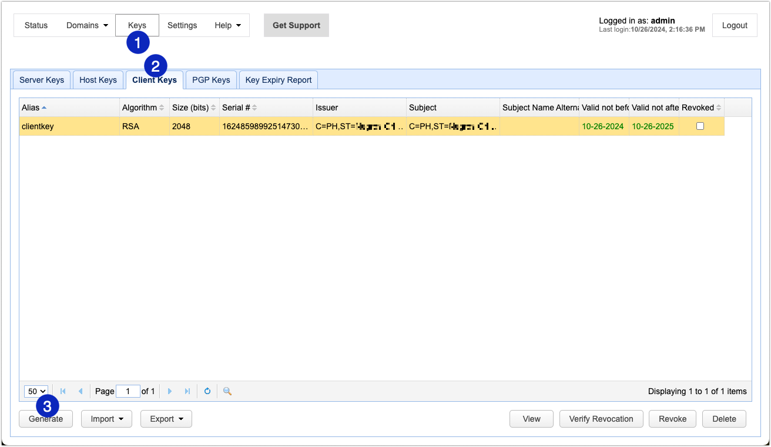Click the page number input field
Viewport: 771px width, 447px height.
pyautogui.click(x=128, y=391)
